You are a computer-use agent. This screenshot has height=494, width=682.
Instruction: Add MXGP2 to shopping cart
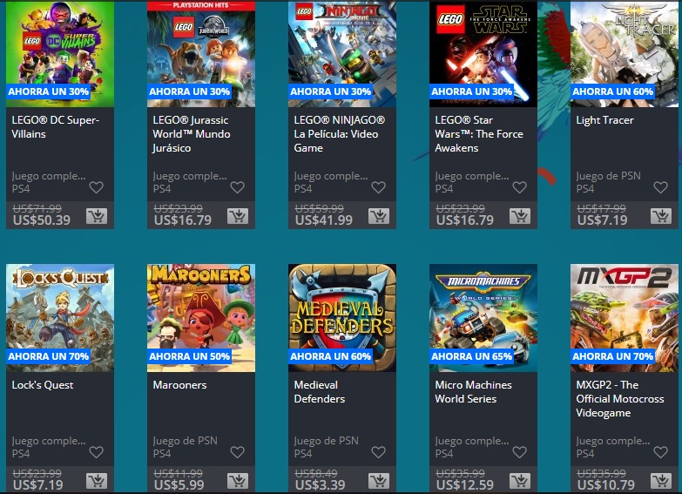661,481
